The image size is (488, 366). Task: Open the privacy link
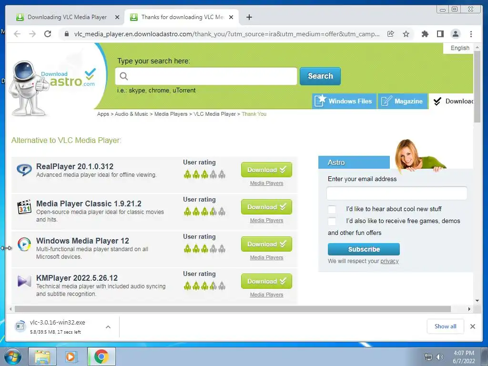click(389, 261)
